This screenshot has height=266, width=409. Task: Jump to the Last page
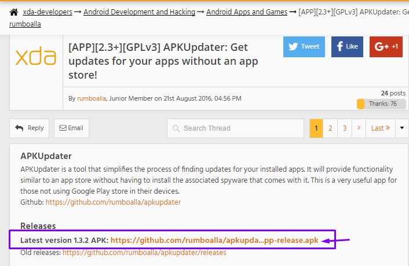click(381, 128)
